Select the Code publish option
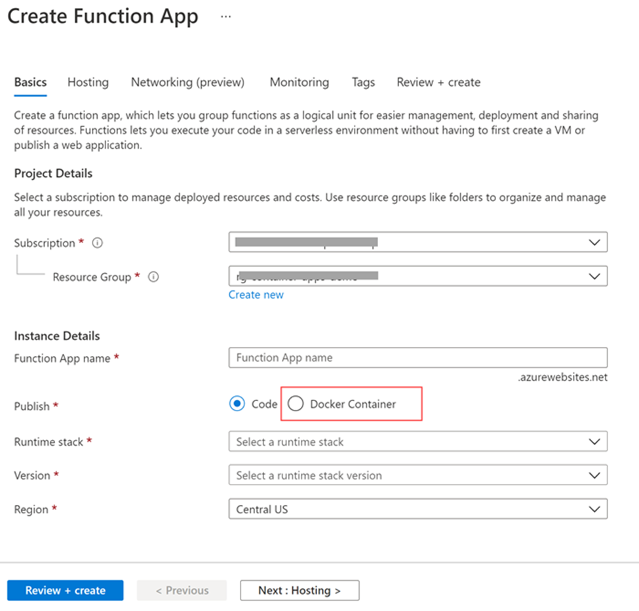The image size is (639, 611). click(x=237, y=404)
